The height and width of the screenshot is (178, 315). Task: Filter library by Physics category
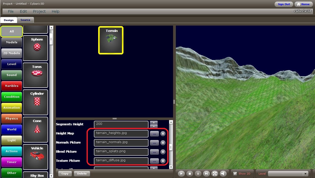point(12,118)
